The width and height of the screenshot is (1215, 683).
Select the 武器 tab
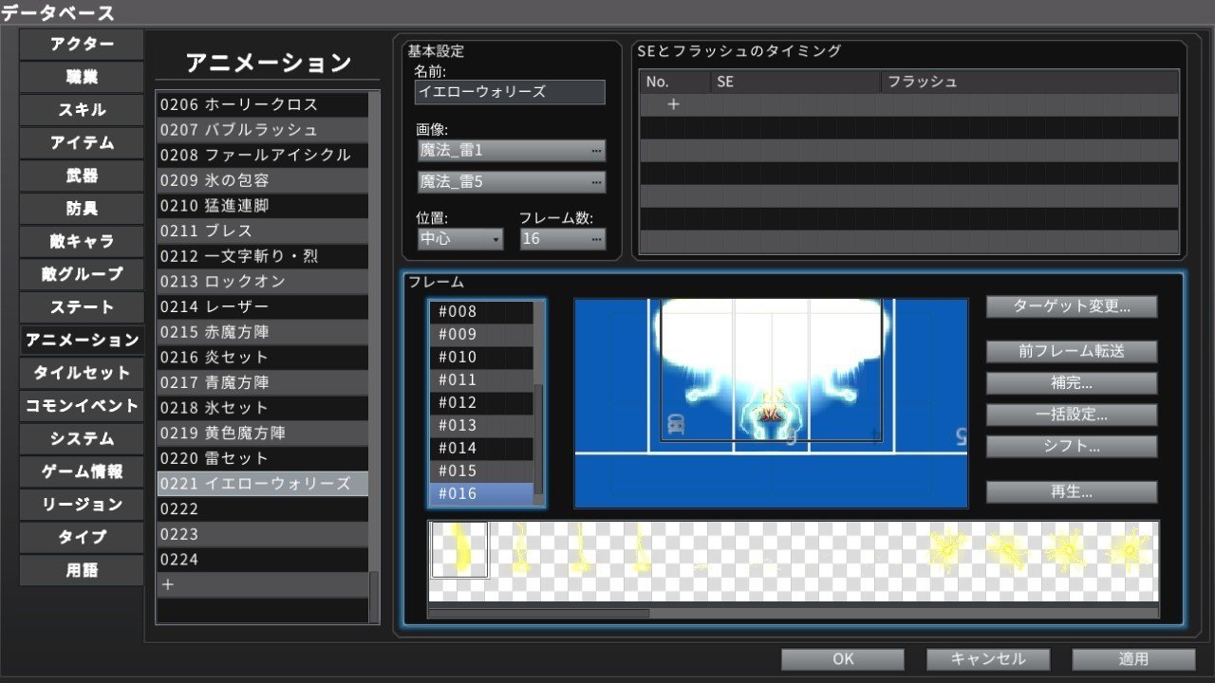coord(82,175)
